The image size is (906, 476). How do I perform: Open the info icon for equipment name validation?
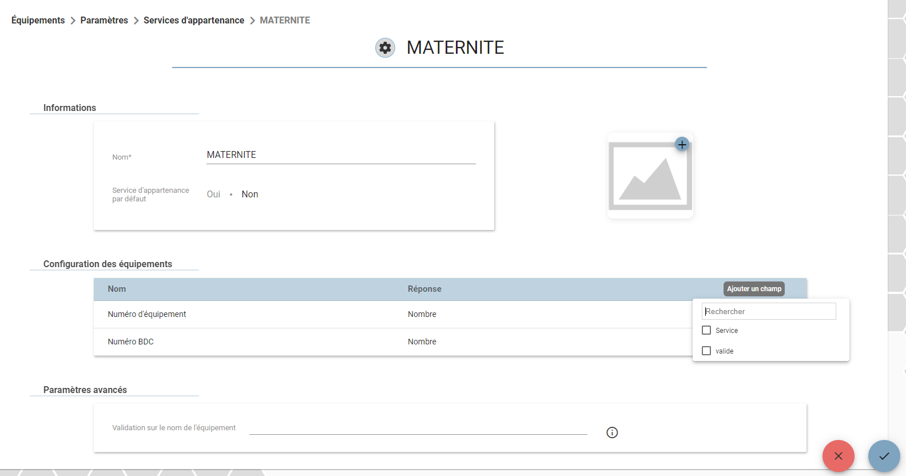(612, 433)
